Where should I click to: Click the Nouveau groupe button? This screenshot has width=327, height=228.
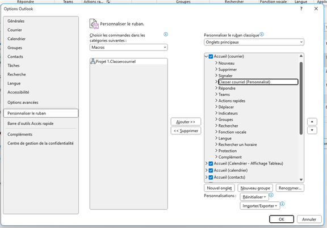[255, 188]
